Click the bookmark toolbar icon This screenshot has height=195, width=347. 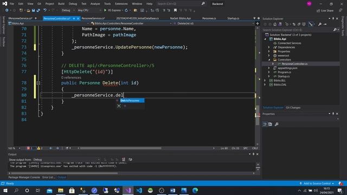pyautogui.click(x=175, y=10)
